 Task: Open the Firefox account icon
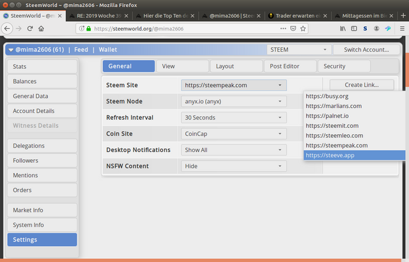[x=376, y=29]
